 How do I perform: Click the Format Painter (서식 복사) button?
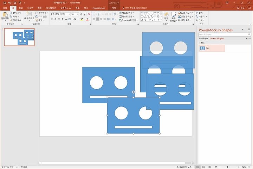pyautogui.click(x=16, y=20)
